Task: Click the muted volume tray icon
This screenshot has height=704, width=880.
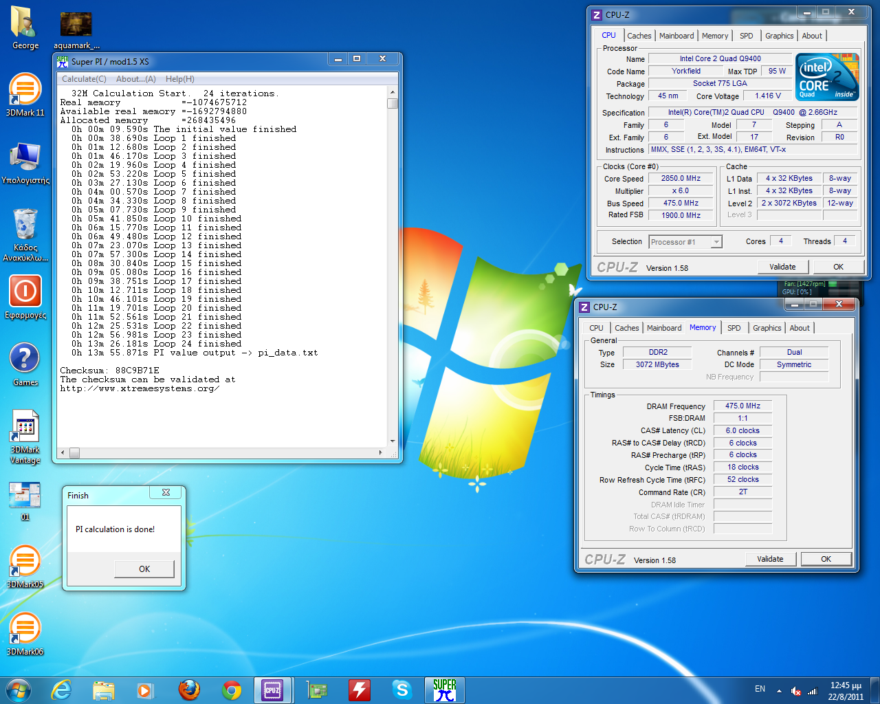Action: [x=795, y=691]
